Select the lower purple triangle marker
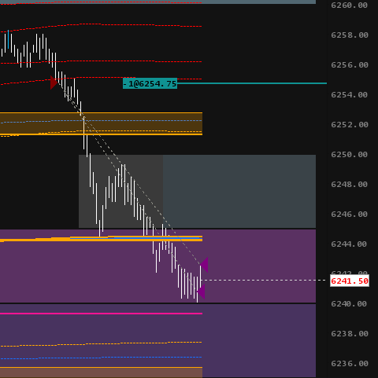This screenshot has width=378, height=378. click(x=201, y=292)
